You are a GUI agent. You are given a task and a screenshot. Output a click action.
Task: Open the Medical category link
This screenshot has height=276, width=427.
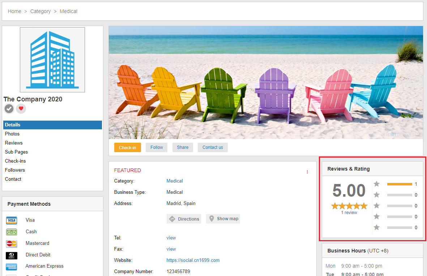(x=175, y=181)
